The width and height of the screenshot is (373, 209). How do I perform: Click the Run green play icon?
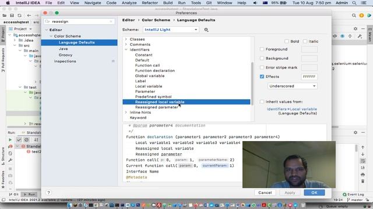click(x=10, y=140)
